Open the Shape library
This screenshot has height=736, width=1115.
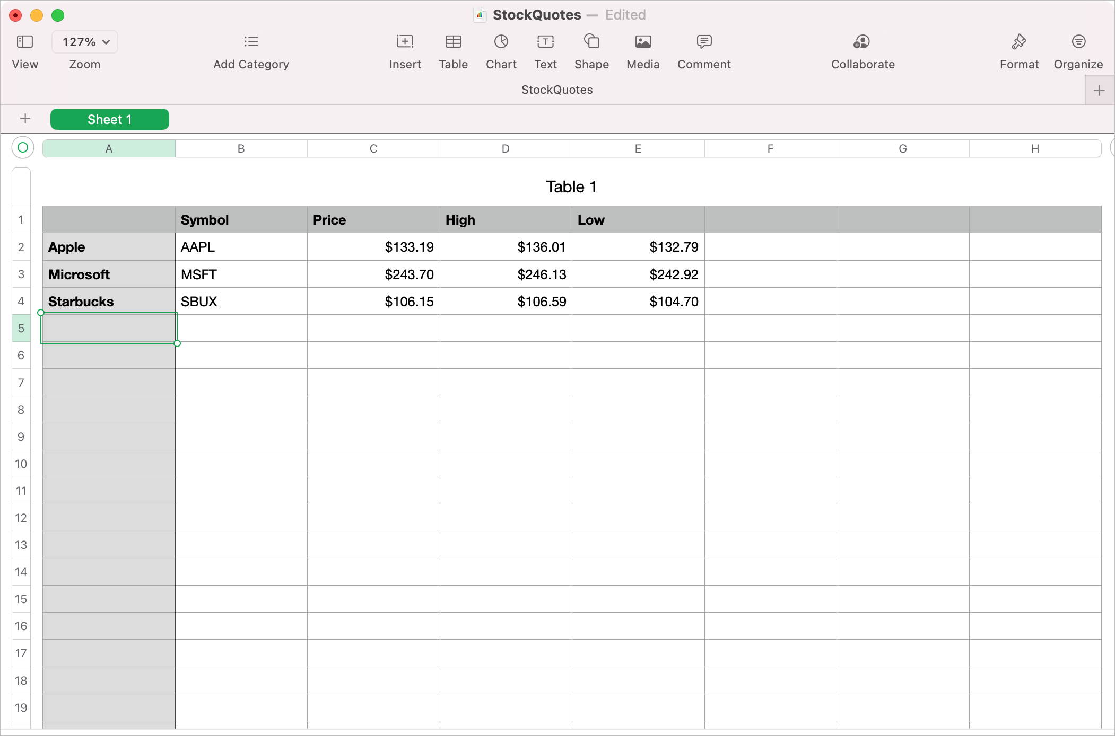(591, 42)
